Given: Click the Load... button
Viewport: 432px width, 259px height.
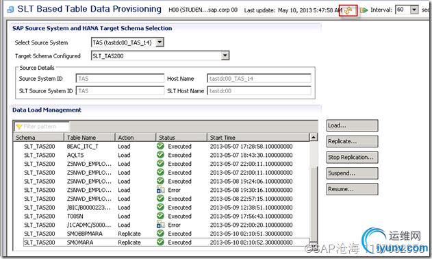Looking at the screenshot, I should [x=352, y=125].
